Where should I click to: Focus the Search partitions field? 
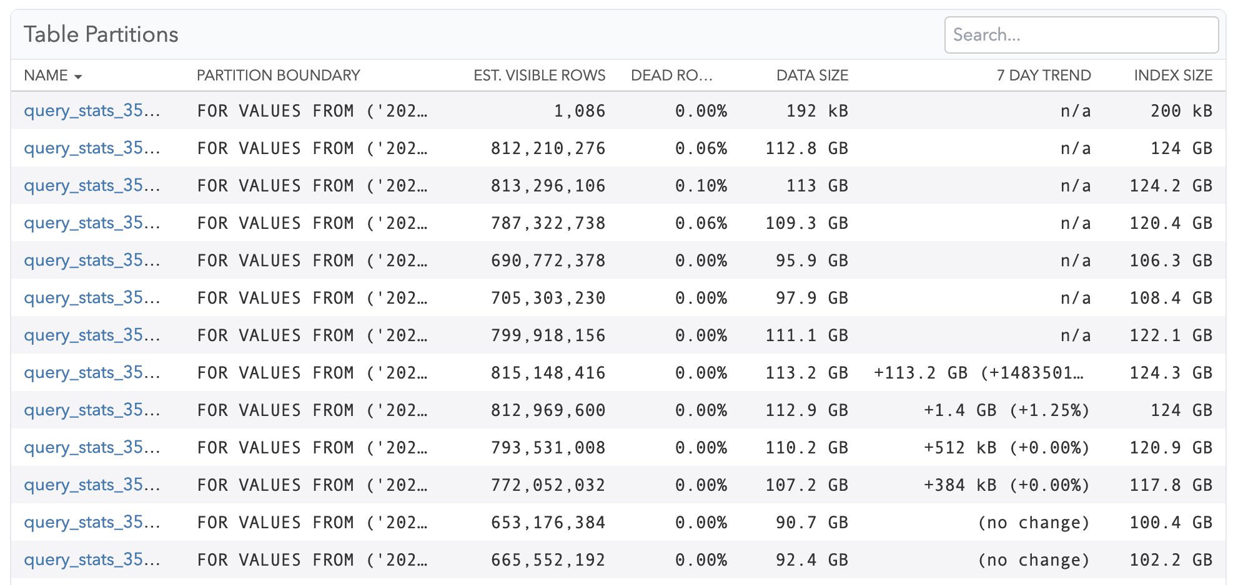[1081, 35]
